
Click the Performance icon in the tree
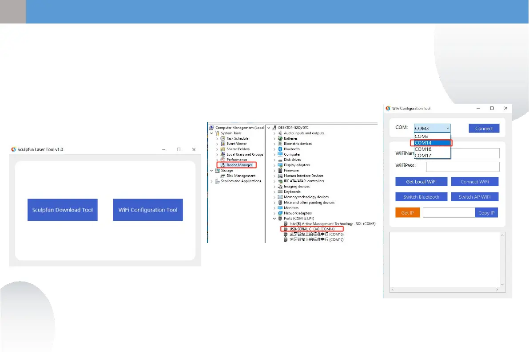[223, 160]
